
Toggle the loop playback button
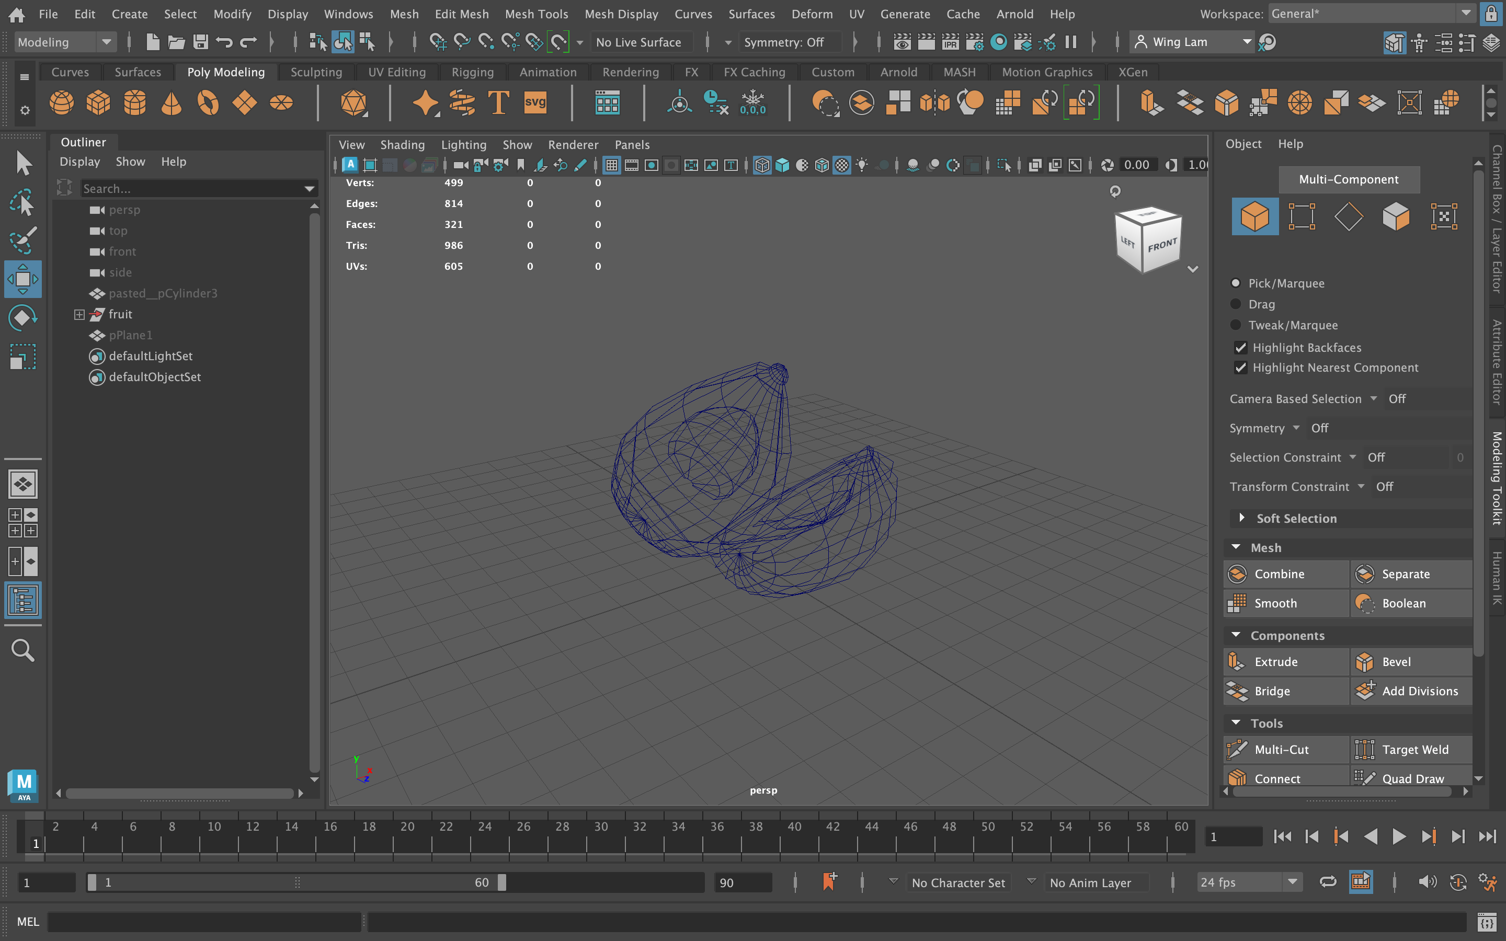pyautogui.click(x=1327, y=882)
